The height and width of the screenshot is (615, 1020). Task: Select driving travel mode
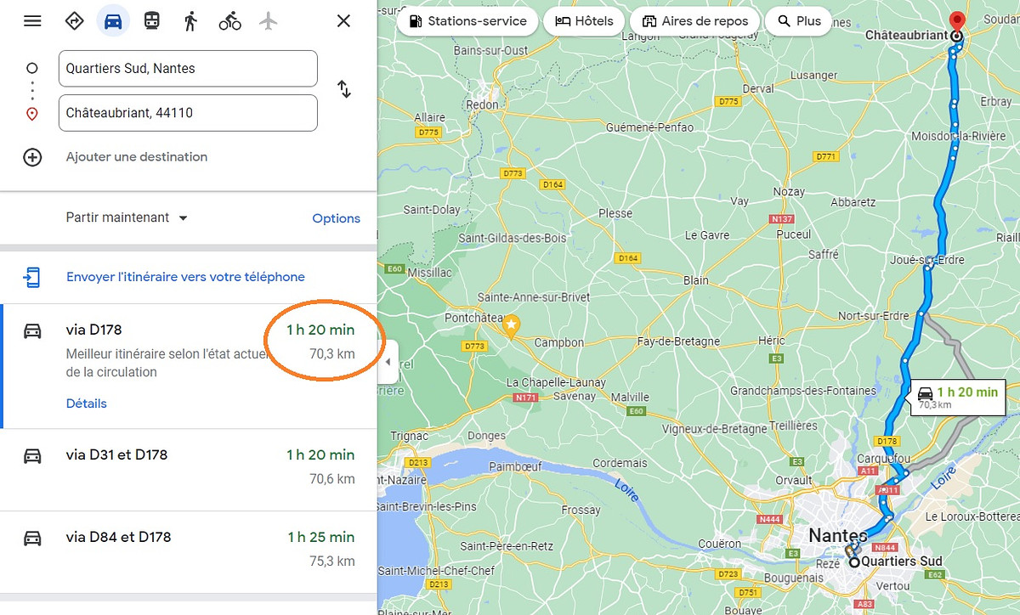[x=113, y=21]
